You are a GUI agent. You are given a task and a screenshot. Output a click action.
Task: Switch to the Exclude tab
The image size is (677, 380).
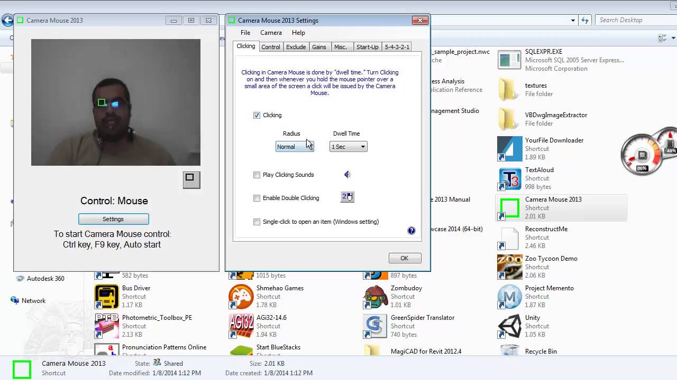tap(296, 47)
